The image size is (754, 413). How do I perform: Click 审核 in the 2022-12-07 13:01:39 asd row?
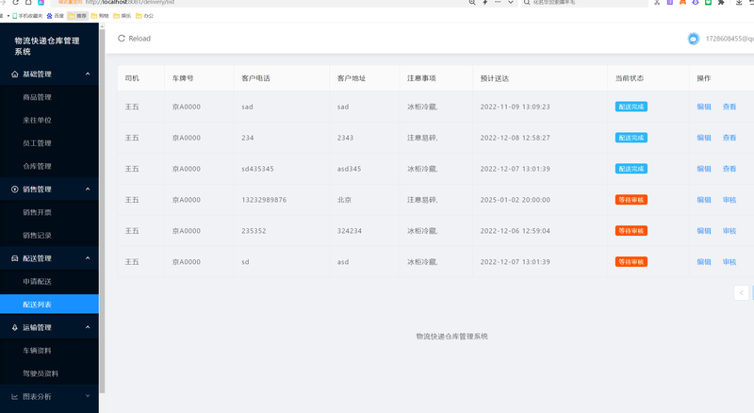coord(729,262)
